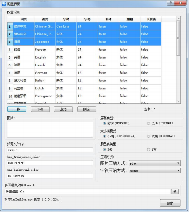Click the 韩语 cell
Screen dimensions: 189x212
click(24, 50)
